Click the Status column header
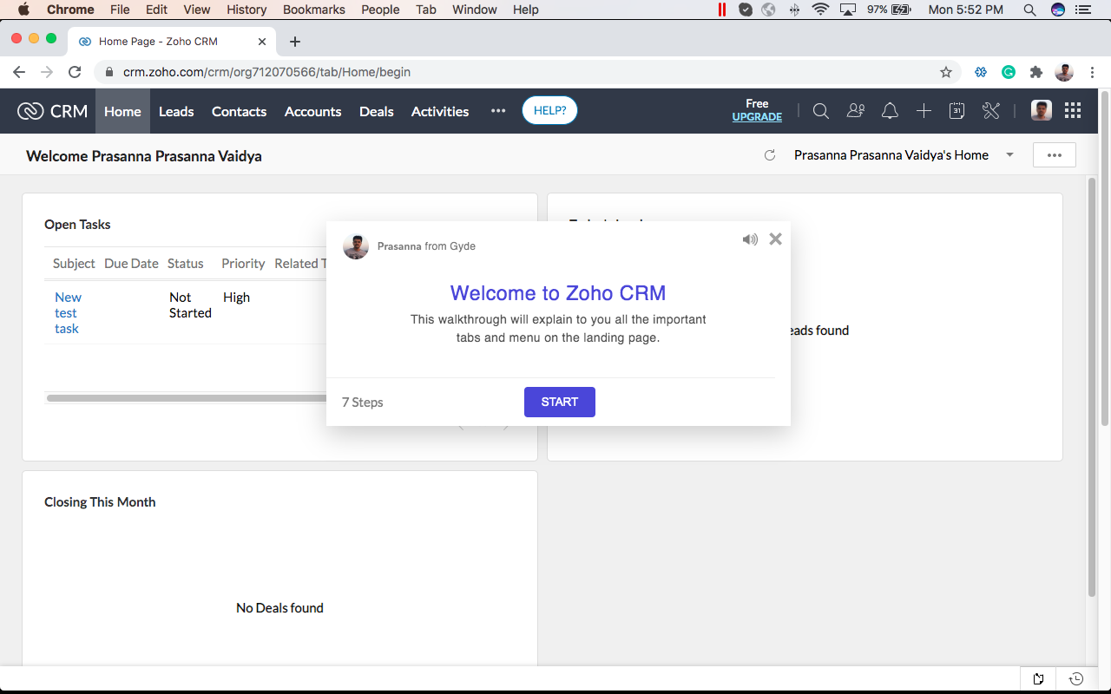 [185, 264]
